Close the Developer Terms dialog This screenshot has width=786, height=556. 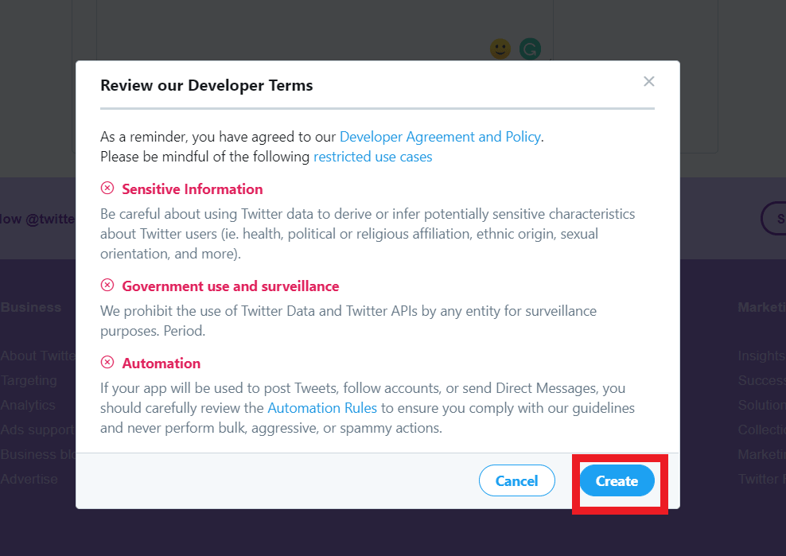[x=648, y=81]
